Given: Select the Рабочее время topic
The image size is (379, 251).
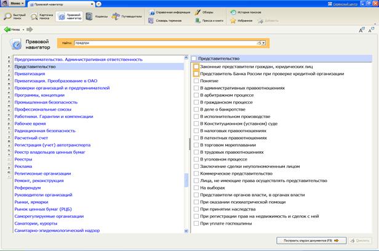Looking at the screenshot, I should pyautogui.click(x=30, y=124).
